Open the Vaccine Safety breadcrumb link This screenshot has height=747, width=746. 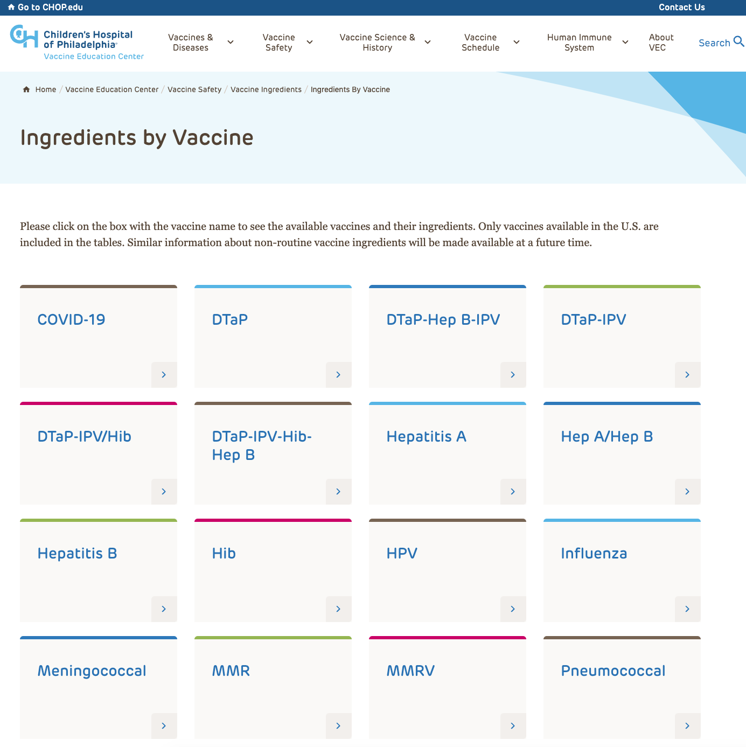coord(194,89)
